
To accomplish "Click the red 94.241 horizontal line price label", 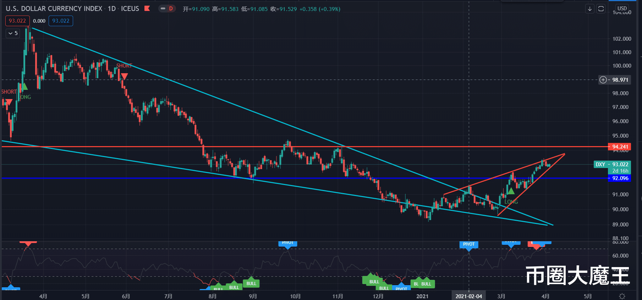I will tap(620, 146).
